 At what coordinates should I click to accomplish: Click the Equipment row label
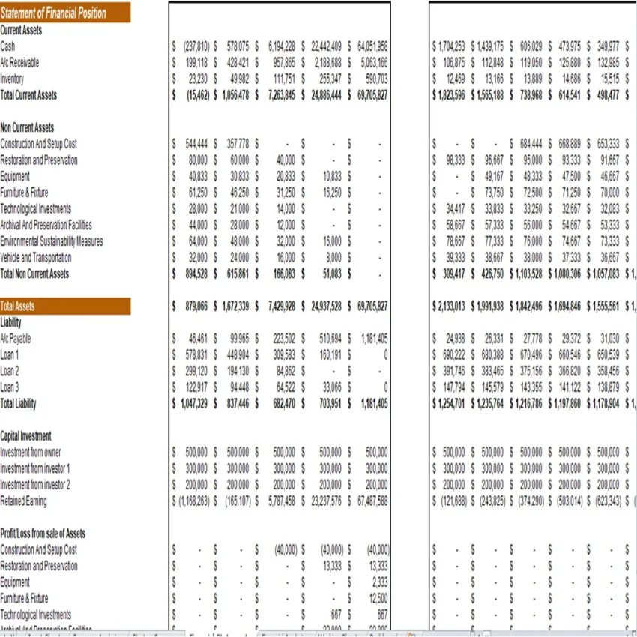click(x=16, y=176)
